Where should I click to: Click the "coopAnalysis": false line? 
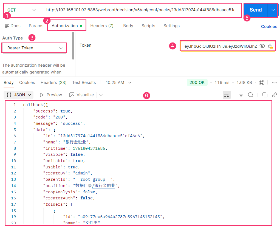pos(70,192)
